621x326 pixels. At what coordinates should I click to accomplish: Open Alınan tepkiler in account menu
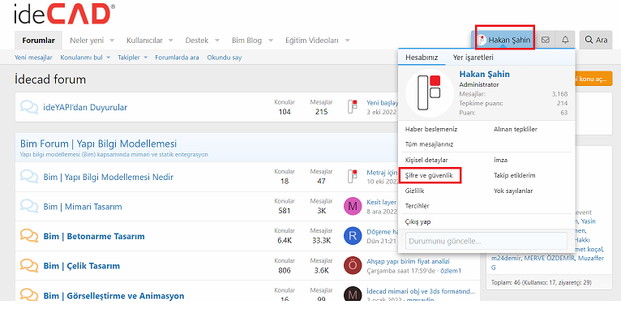516,129
